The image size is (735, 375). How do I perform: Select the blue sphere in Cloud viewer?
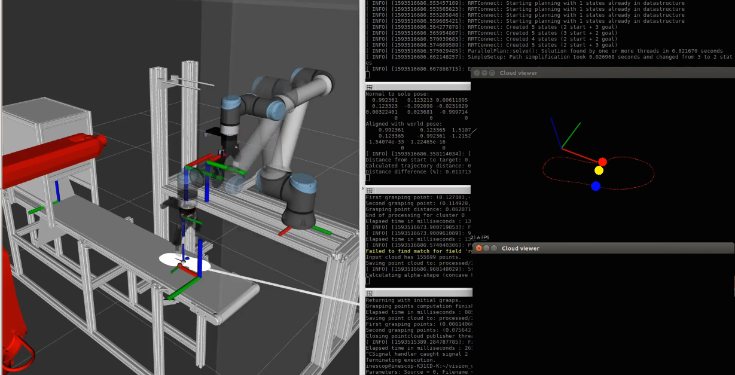[x=596, y=186]
